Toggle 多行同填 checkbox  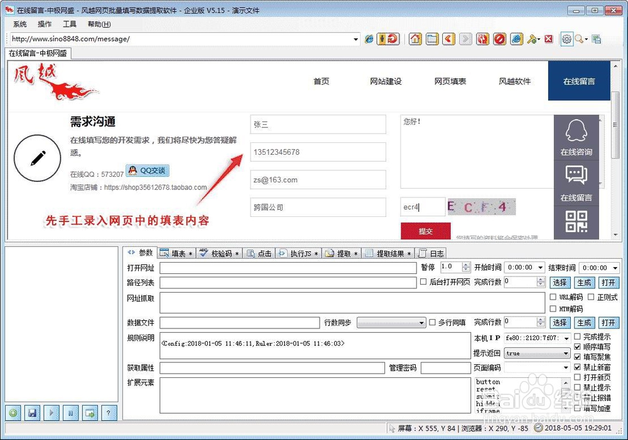[432, 322]
